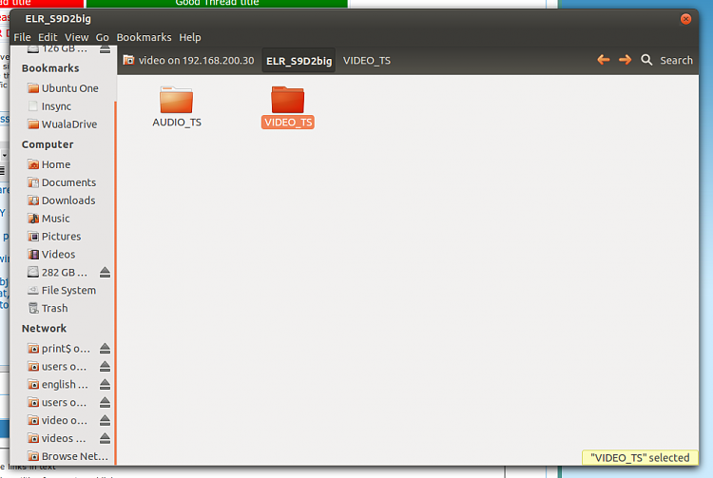The image size is (713, 478).
Task: Click the Computer sidebar heading
Action: click(x=48, y=144)
